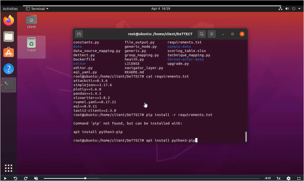Click the video progress slider
Image resolution: width=304 pixels, height=181 pixels.
(151, 178)
